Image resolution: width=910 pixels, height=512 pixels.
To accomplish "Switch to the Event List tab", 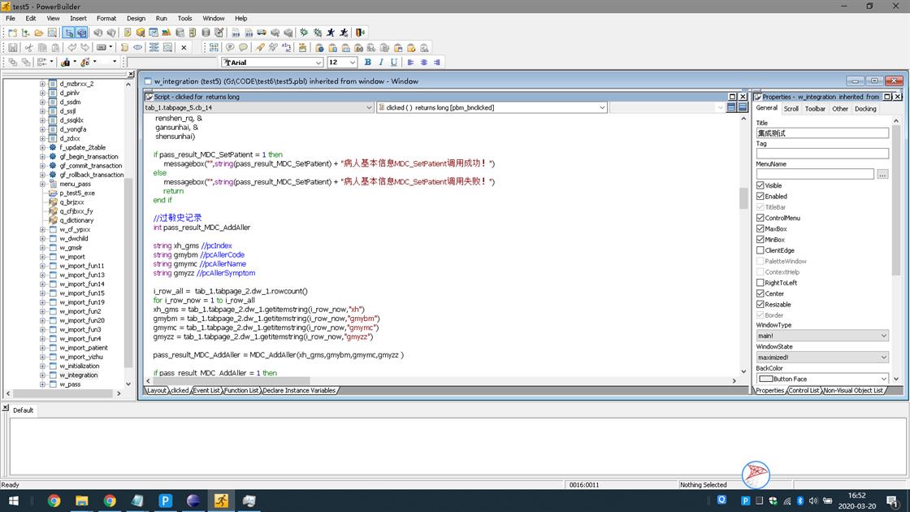I will pyautogui.click(x=206, y=390).
